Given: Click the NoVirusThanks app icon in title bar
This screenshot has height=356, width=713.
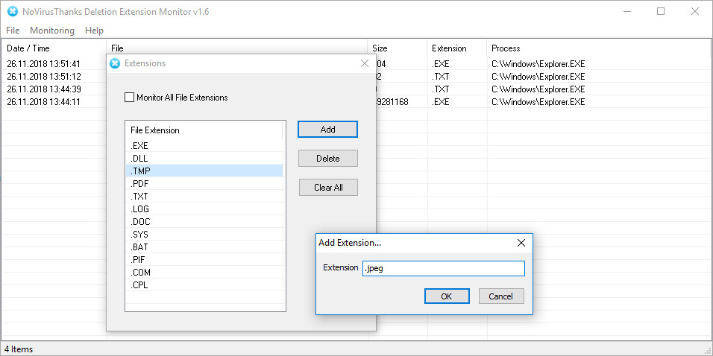Looking at the screenshot, I should (13, 12).
